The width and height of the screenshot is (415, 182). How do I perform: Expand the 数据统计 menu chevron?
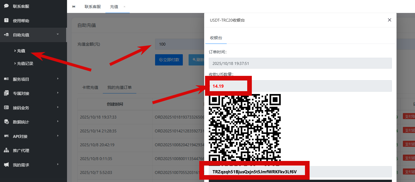[x=57, y=121]
